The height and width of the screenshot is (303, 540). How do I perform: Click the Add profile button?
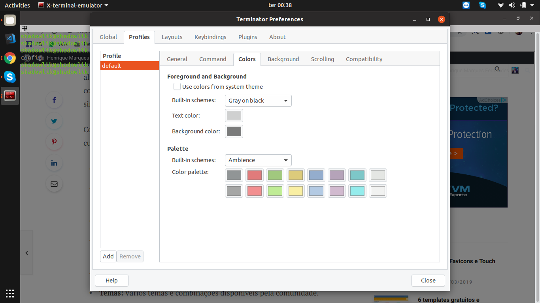point(108,256)
